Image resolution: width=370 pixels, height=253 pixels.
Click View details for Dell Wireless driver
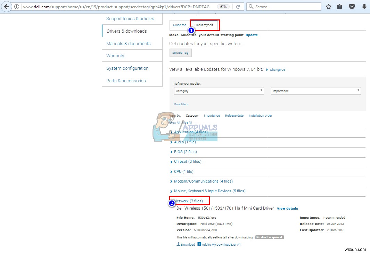point(287,209)
